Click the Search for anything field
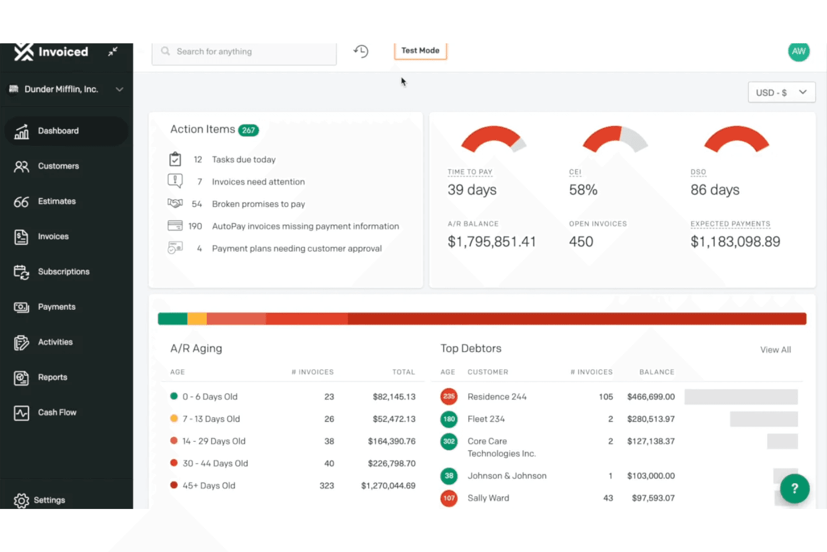This screenshot has width=827, height=552. pos(244,52)
